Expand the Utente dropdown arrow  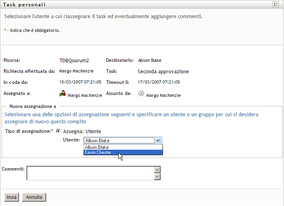pos(158,140)
